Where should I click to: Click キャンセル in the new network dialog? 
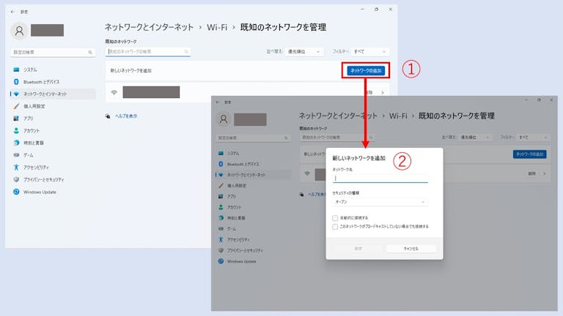pos(411,249)
